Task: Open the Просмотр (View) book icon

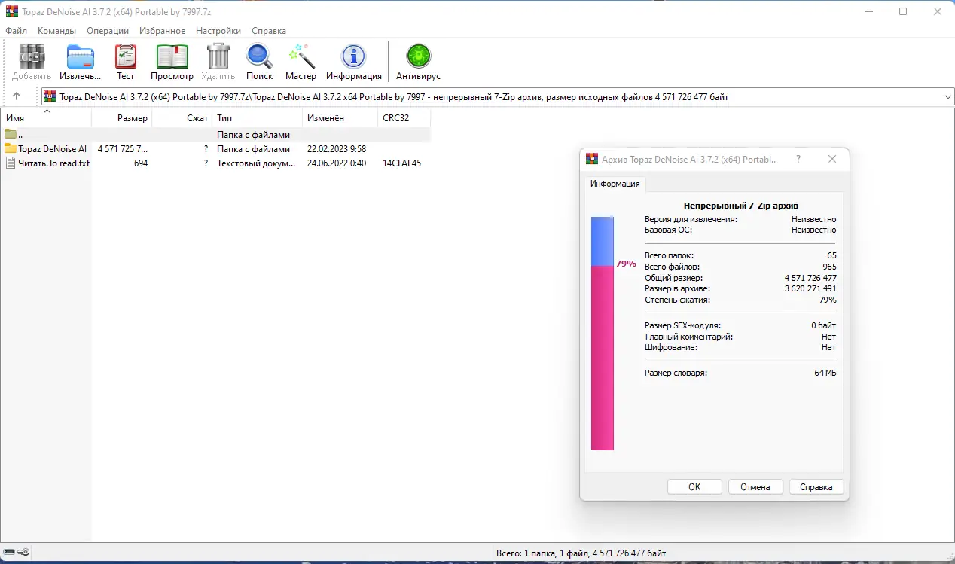Action: pos(172,56)
